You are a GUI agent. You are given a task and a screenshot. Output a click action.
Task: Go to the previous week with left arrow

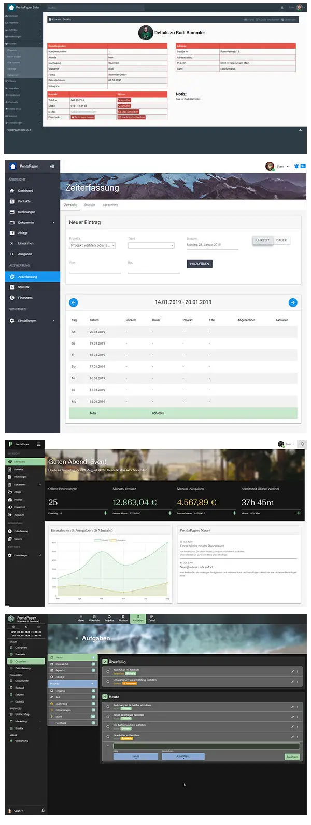[x=73, y=302]
